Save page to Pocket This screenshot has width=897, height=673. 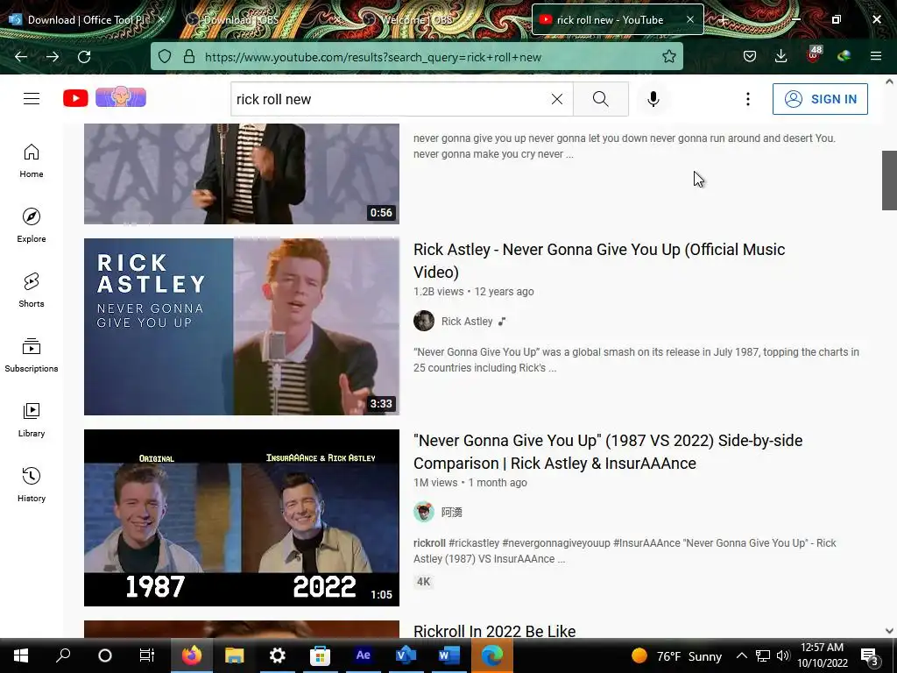click(750, 57)
